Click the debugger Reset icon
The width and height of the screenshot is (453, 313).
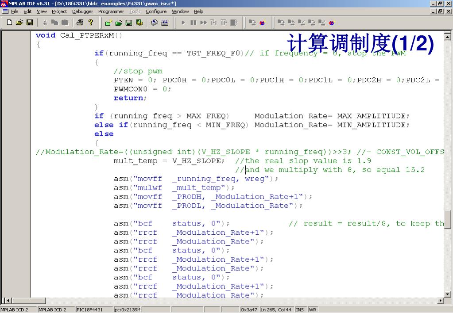pos(234,23)
